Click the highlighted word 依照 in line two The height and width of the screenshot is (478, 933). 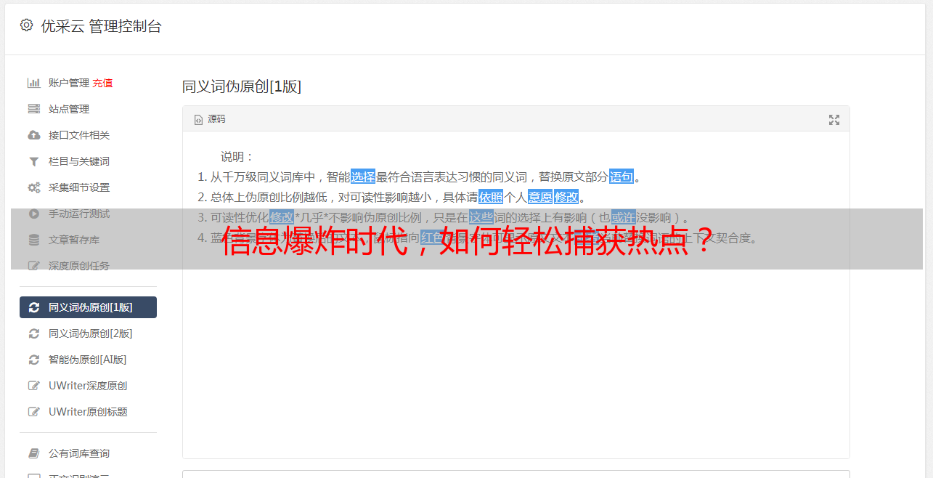coord(491,197)
